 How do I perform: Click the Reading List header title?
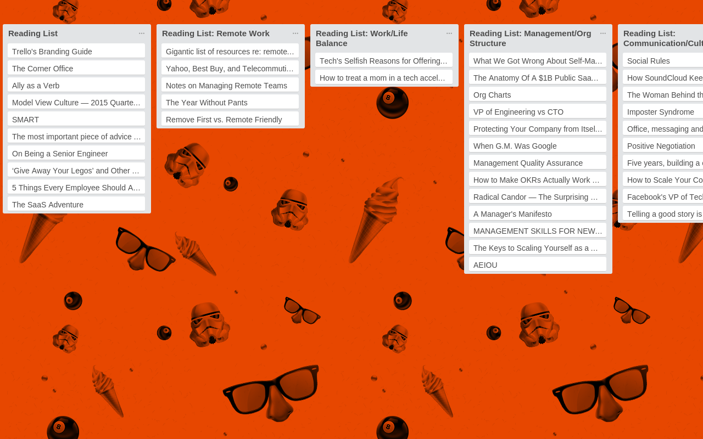[x=33, y=33]
